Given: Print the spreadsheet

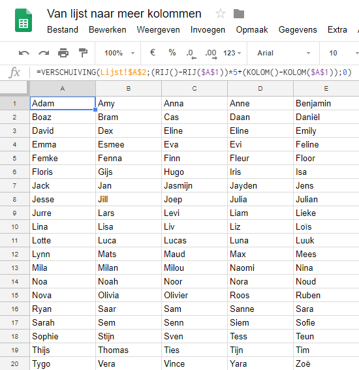Looking at the screenshot, I should click(63, 53).
